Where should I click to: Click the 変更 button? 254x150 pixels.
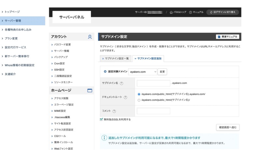click(x=162, y=72)
